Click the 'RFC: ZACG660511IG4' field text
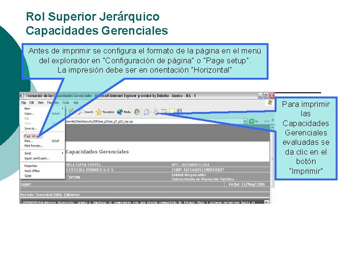The width and height of the screenshot is (338, 253). [190, 164]
